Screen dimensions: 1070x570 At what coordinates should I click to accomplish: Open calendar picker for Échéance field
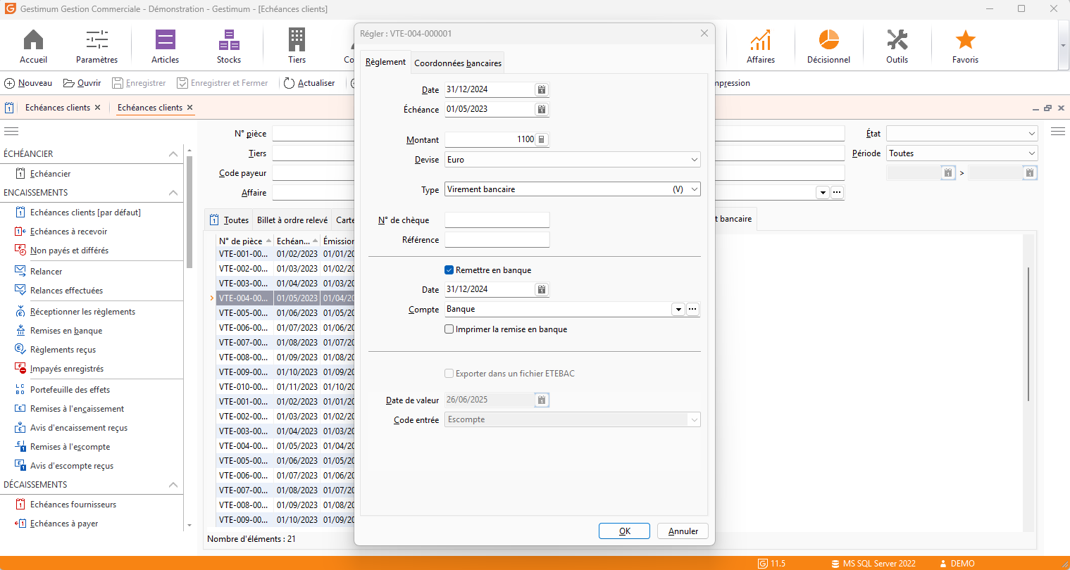pos(541,109)
